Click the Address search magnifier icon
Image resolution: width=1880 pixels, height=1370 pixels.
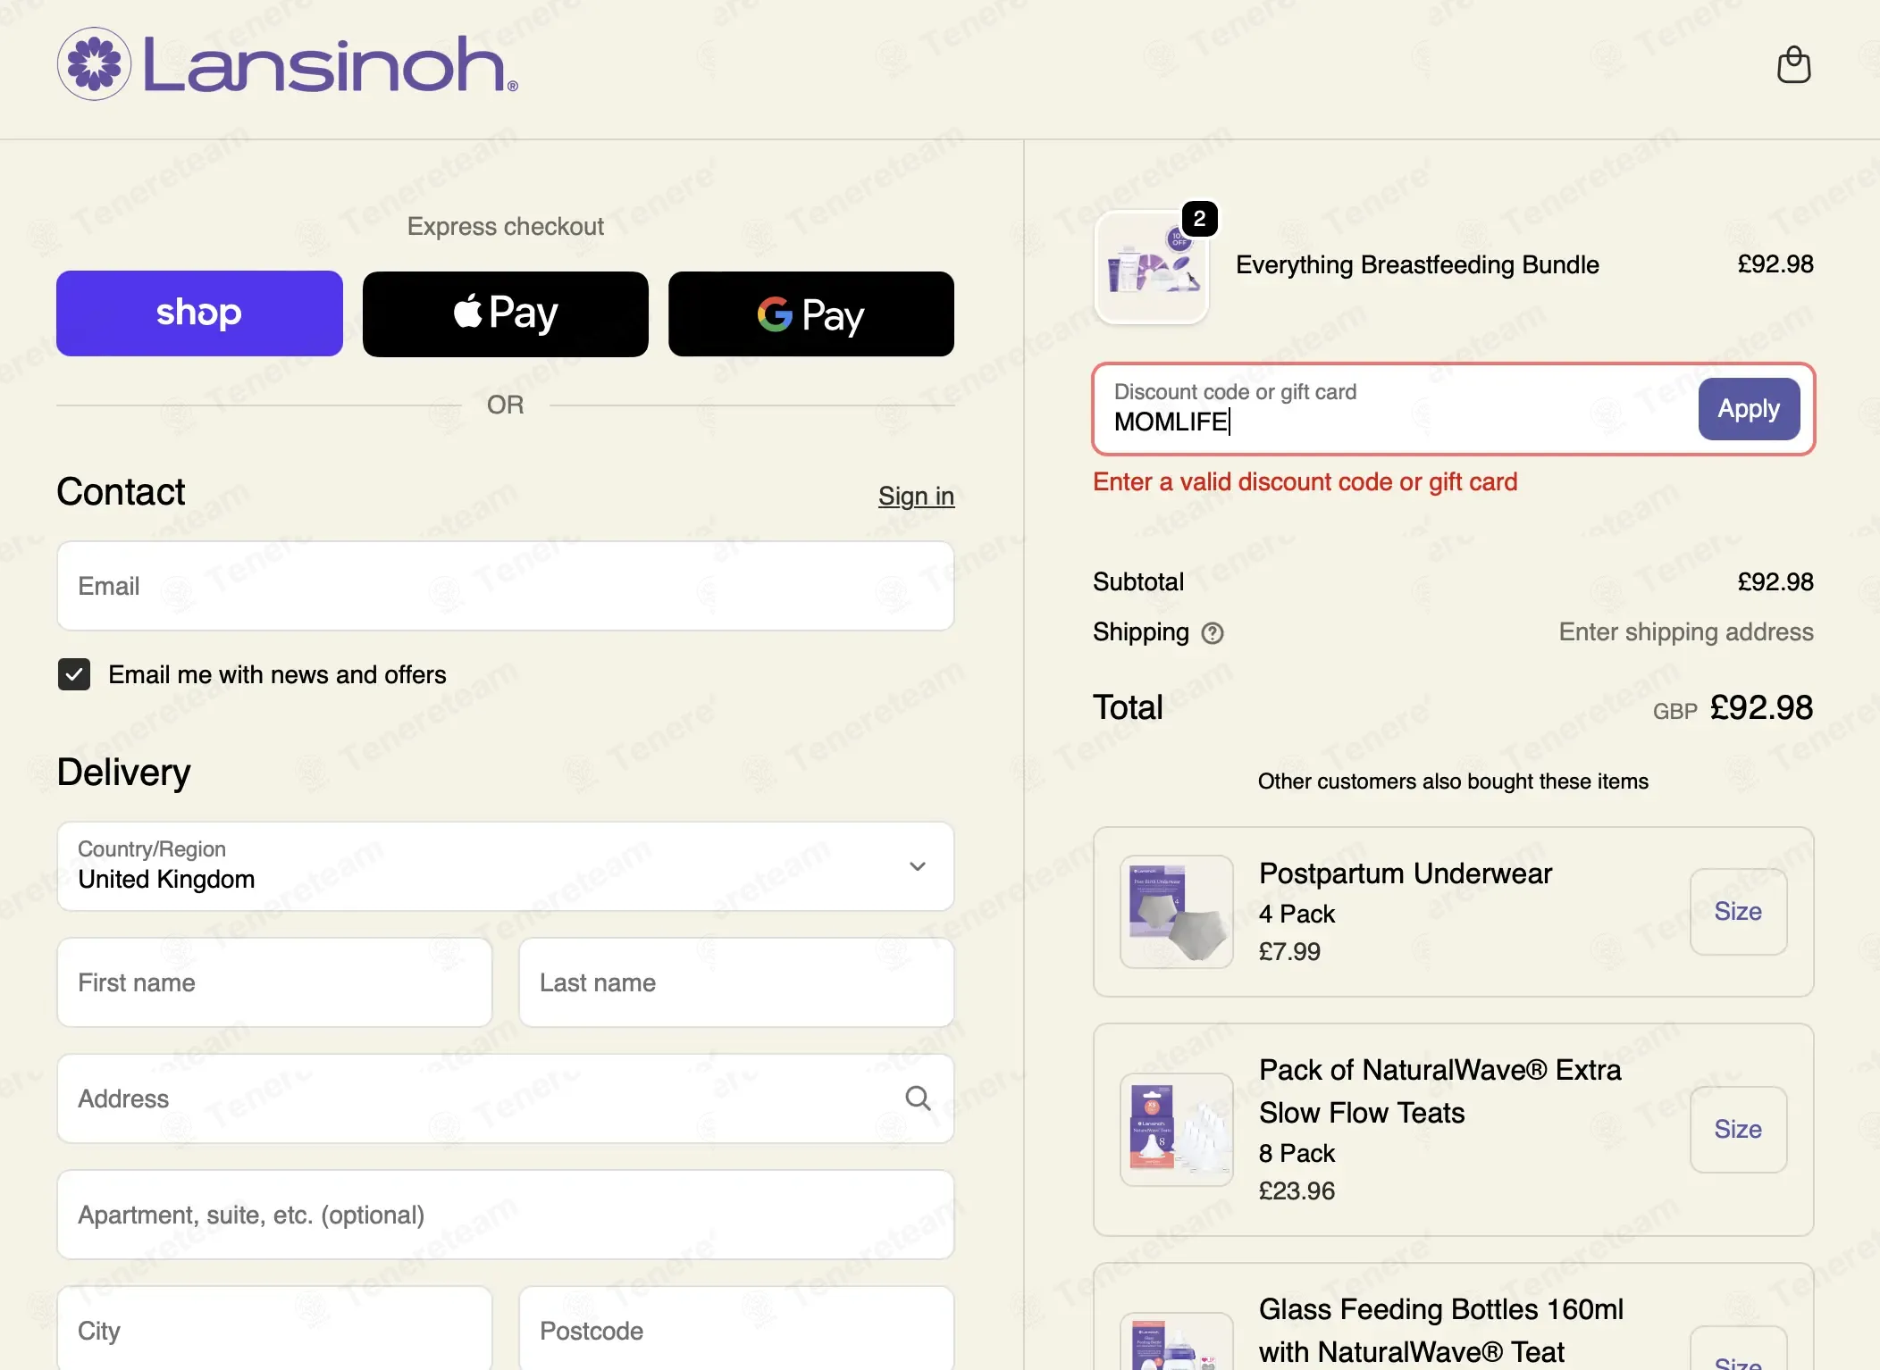(918, 1099)
